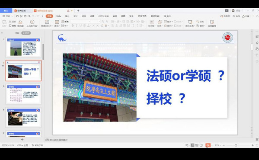Toggle underline formatting
259x160 pixels.
80,26
